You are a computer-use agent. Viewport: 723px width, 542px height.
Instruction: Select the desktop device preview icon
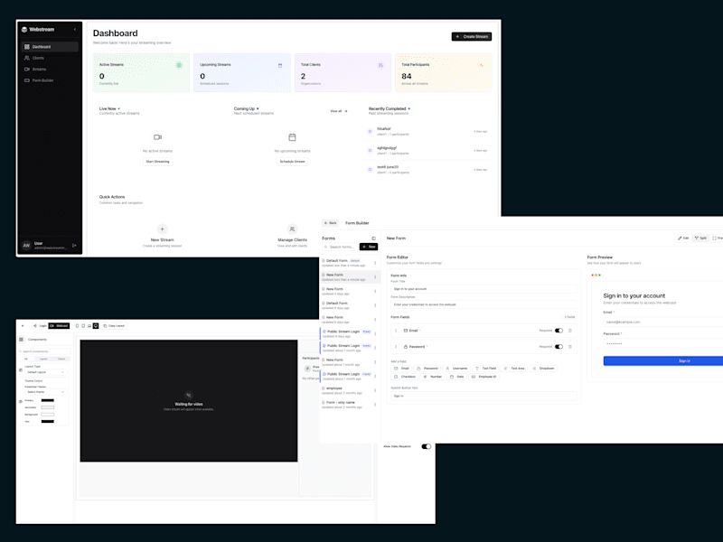pos(96,326)
